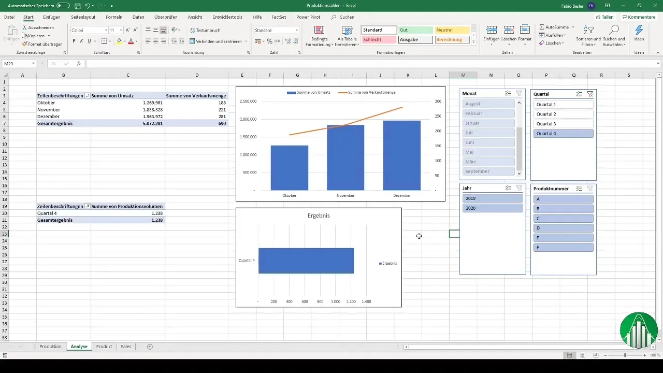Image resolution: width=663 pixels, height=373 pixels.
Task: Apply the Schlecht cell style
Action: pyautogui.click(x=379, y=39)
